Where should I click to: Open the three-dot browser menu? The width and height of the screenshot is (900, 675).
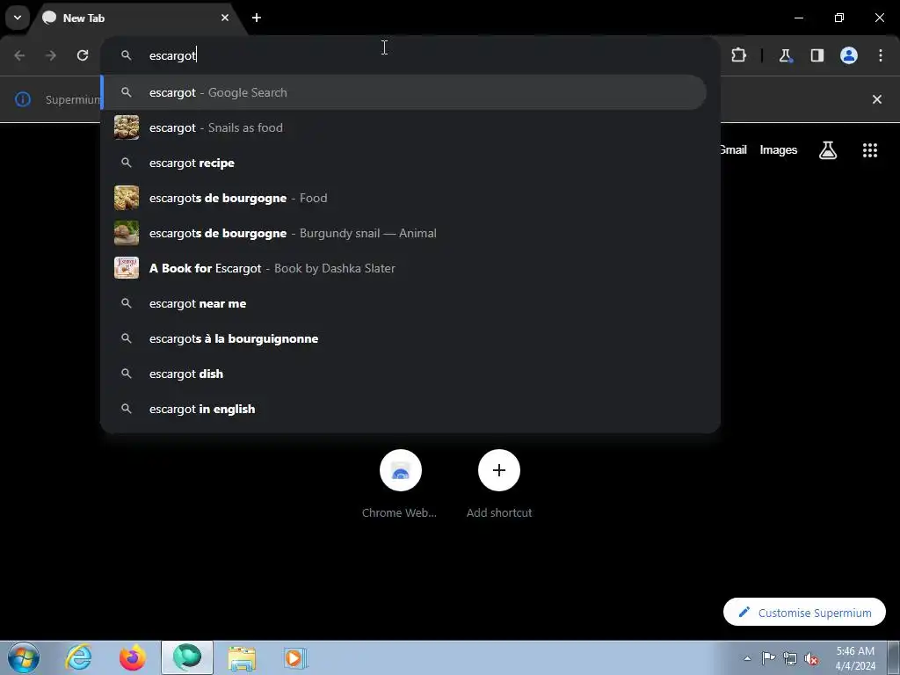(881, 55)
